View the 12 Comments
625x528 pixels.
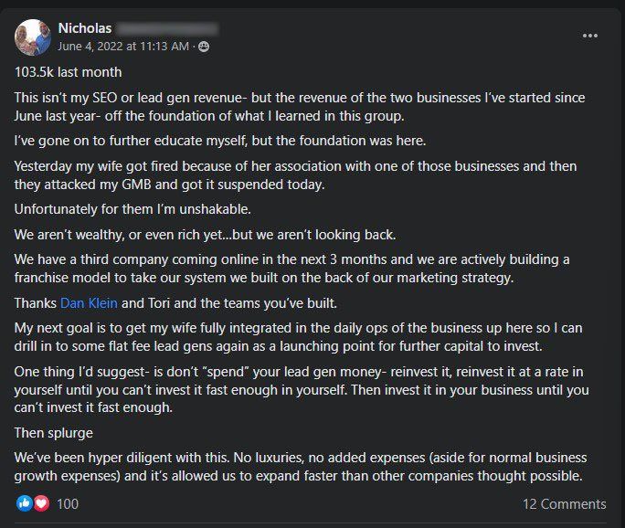(x=564, y=504)
